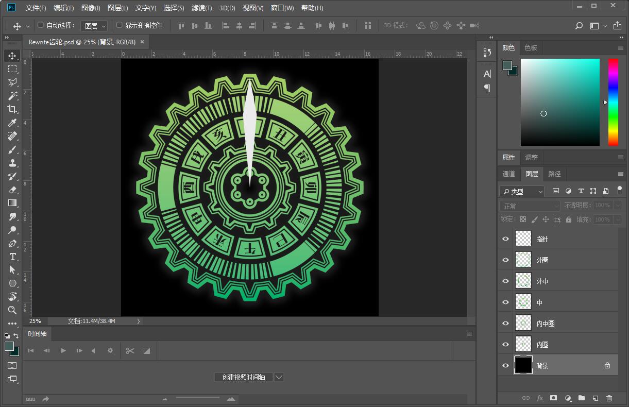Hide the 背景 layer

[x=505, y=366]
